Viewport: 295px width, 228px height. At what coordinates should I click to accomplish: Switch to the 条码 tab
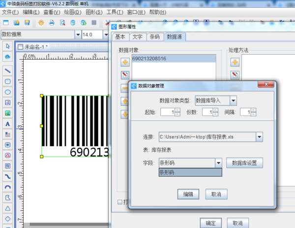click(x=155, y=37)
